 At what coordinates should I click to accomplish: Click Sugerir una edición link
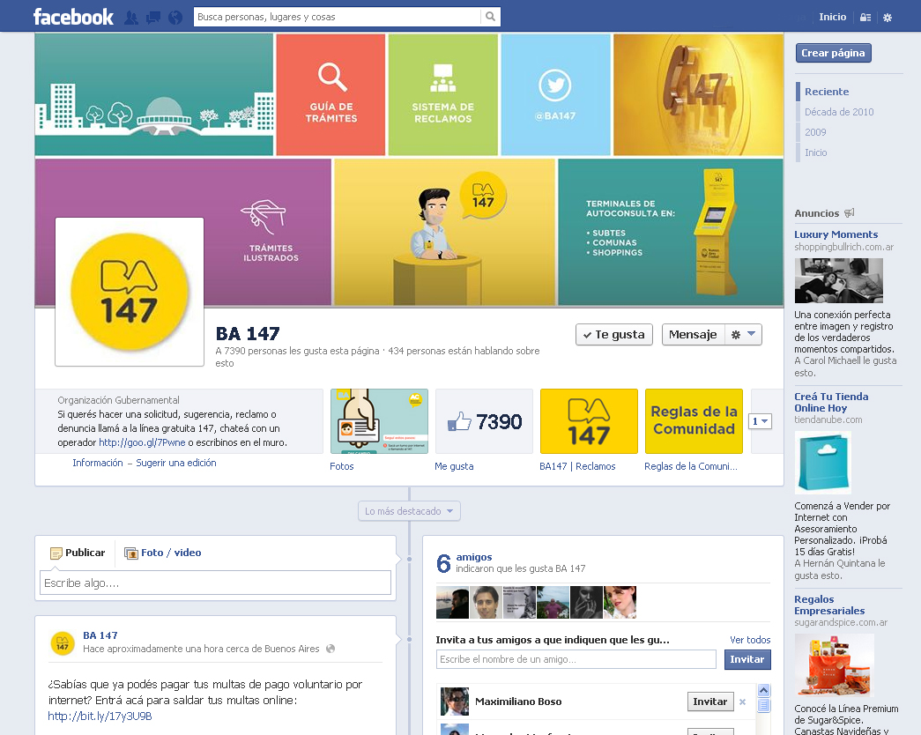click(x=176, y=463)
